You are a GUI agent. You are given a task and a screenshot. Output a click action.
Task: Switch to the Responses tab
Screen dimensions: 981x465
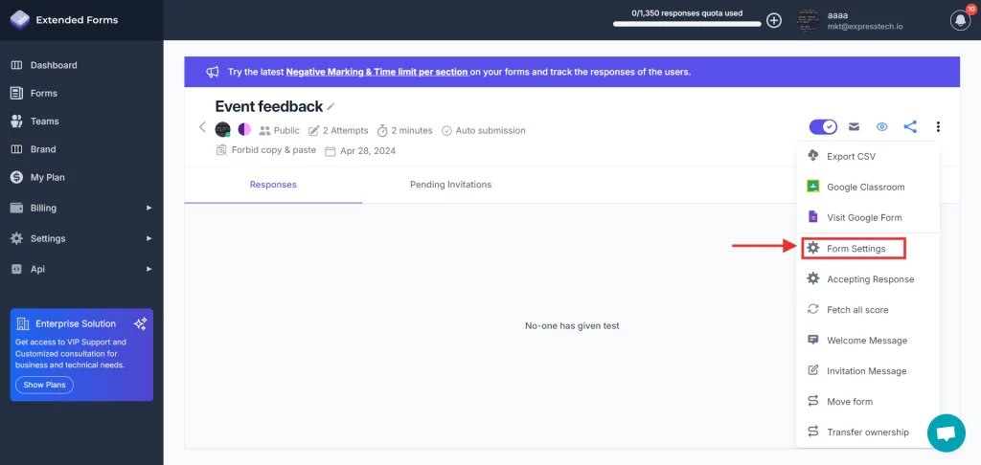273,185
